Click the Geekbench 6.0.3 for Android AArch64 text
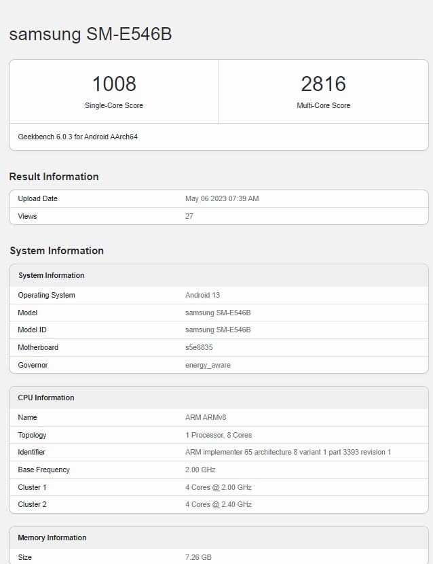 (x=78, y=137)
